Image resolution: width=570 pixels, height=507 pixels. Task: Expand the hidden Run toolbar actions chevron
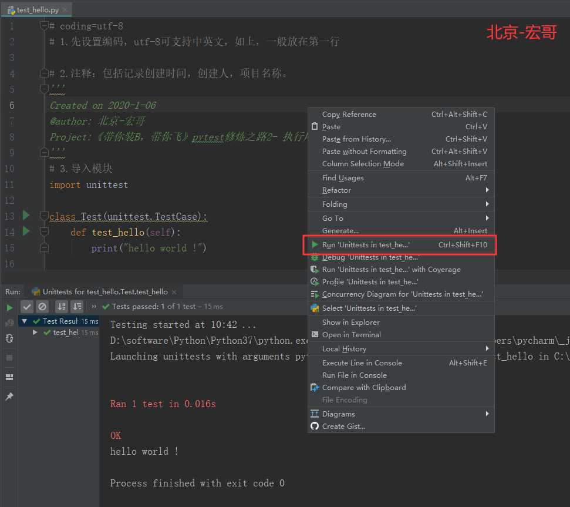[x=94, y=307]
